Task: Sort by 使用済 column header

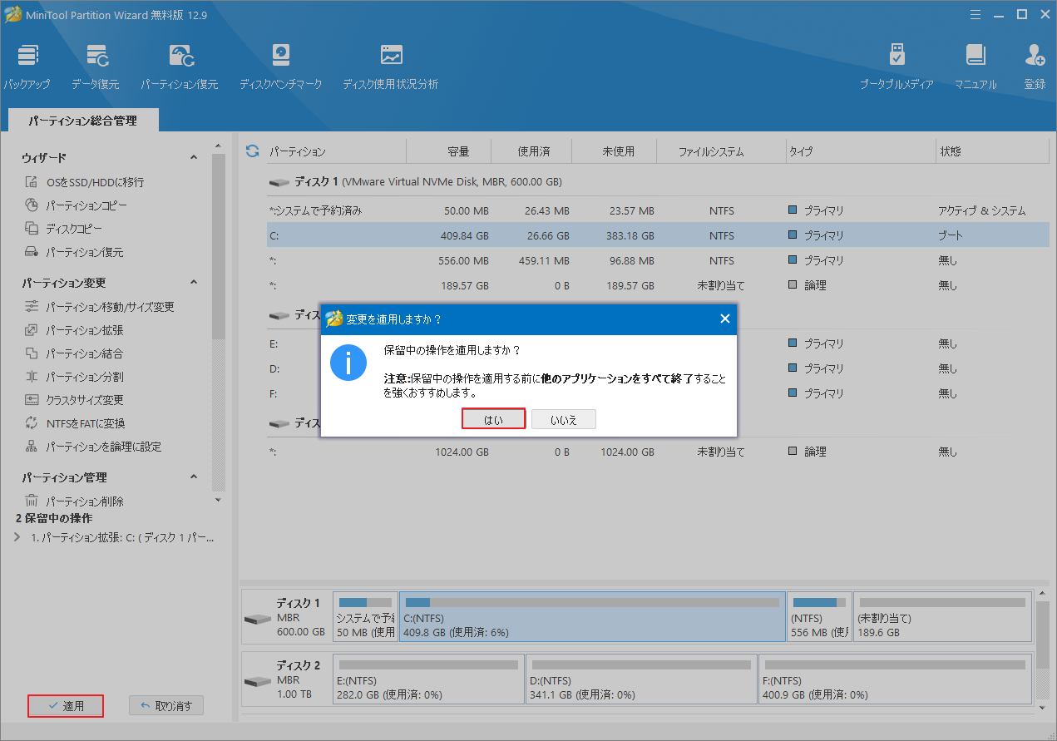Action: [x=533, y=151]
